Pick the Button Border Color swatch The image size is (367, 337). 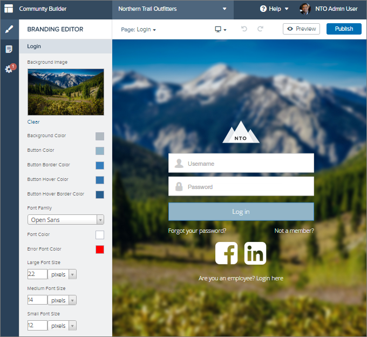100,165
